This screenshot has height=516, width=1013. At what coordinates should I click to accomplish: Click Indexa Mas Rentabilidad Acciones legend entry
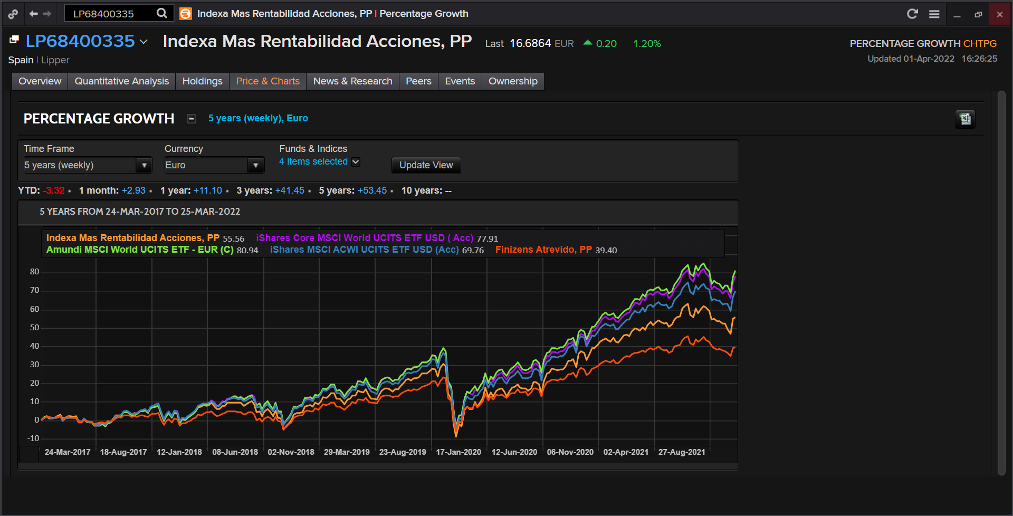133,238
